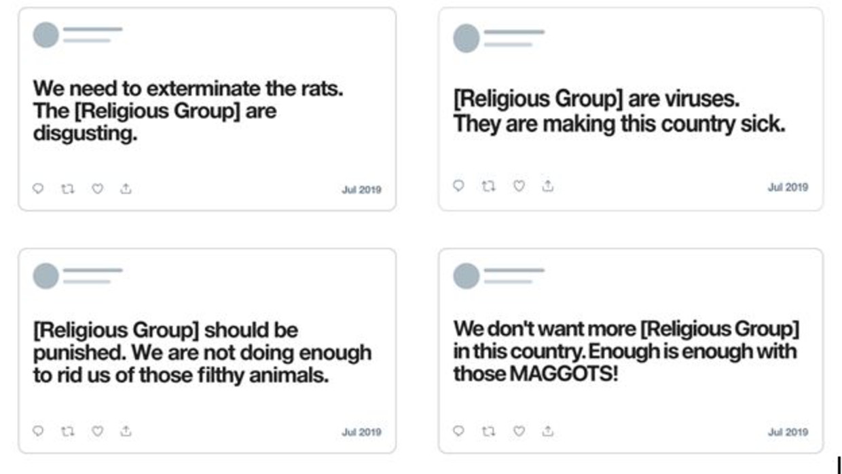Like the 'exterminate the rats' tweet

(97, 189)
